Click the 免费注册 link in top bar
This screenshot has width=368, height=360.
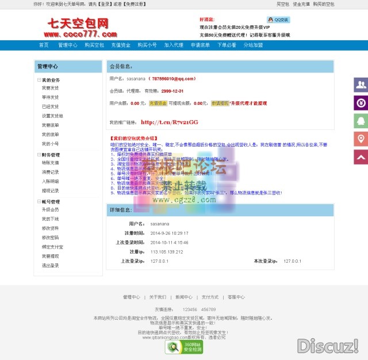pyautogui.click(x=135, y=4)
